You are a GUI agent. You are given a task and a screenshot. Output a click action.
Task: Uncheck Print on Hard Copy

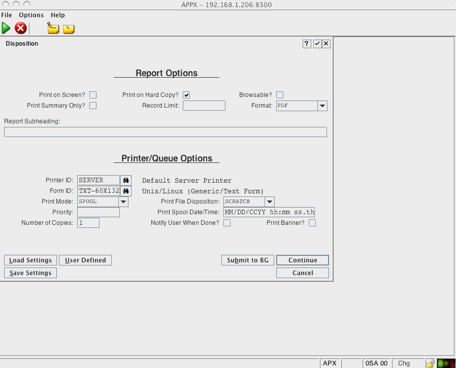point(187,95)
